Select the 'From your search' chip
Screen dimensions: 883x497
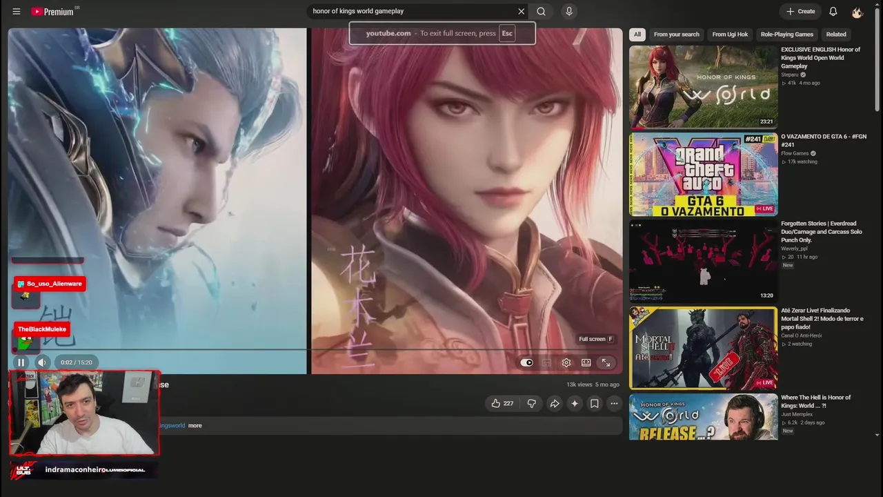[676, 35]
